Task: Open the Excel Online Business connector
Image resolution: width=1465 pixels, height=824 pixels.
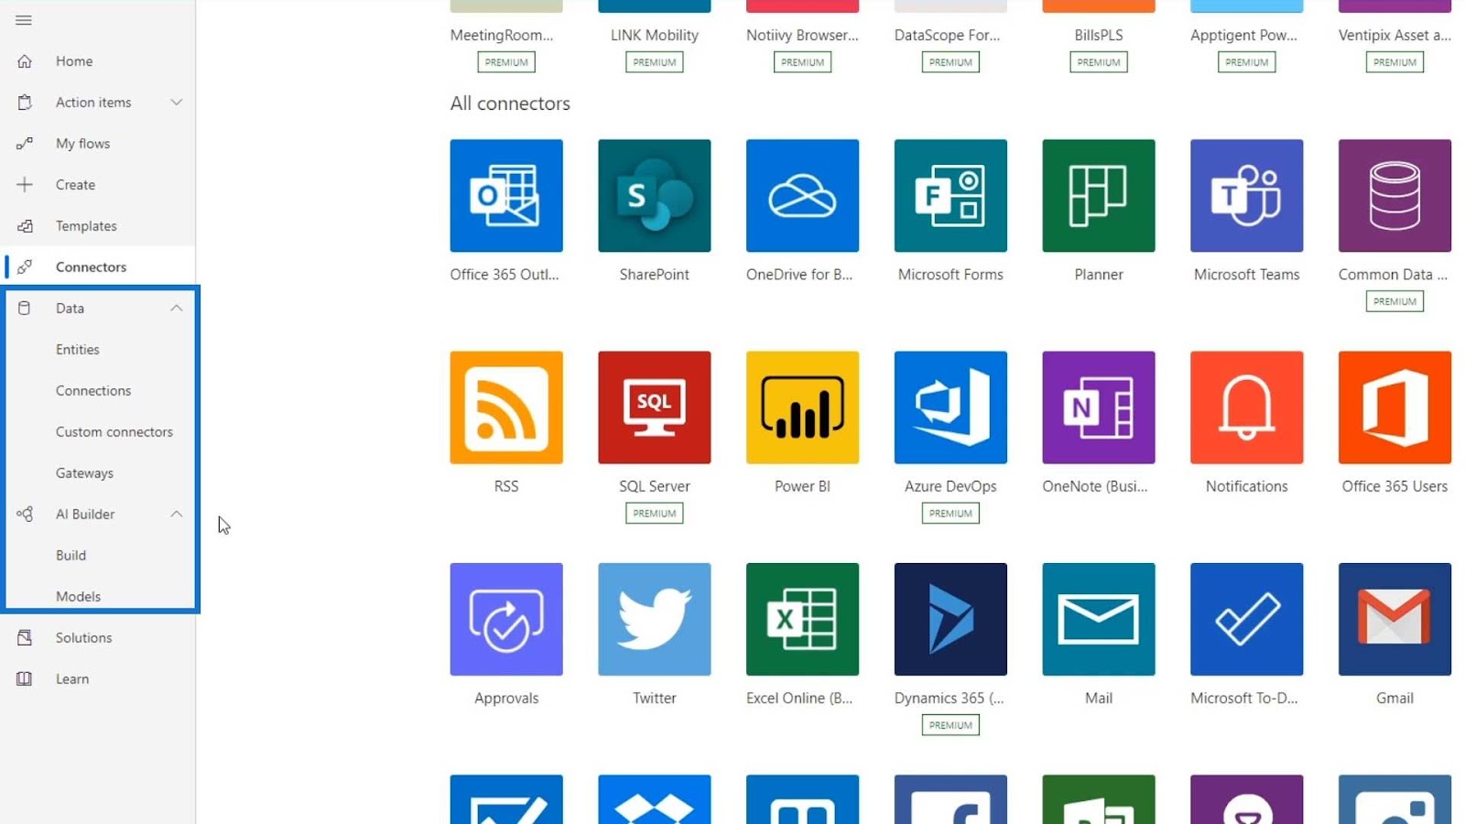Action: pos(803,619)
